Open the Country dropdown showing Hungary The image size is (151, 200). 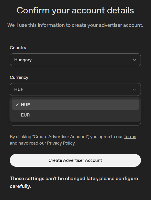tap(75, 60)
